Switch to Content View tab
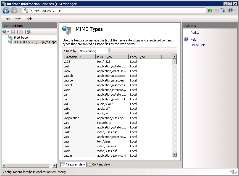 (99, 164)
